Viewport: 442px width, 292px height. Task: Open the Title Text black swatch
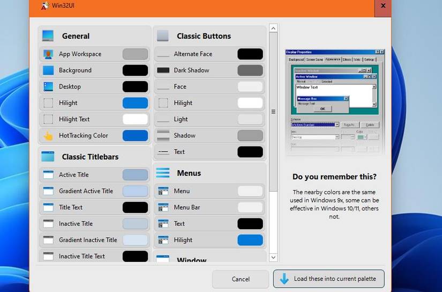point(136,207)
